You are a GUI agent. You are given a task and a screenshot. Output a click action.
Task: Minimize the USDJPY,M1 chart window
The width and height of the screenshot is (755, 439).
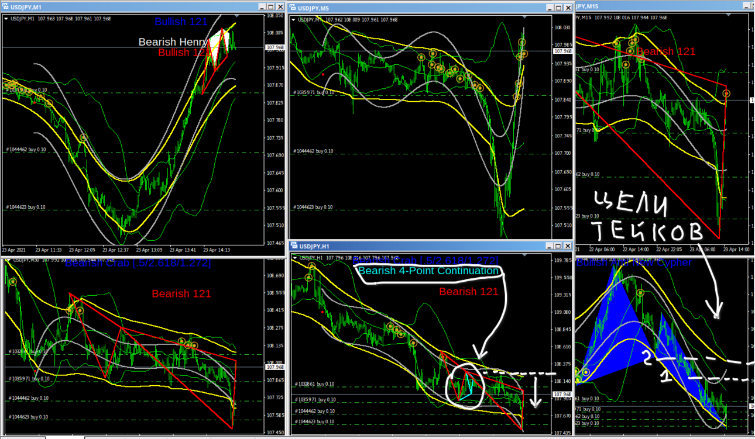pyautogui.click(x=261, y=8)
